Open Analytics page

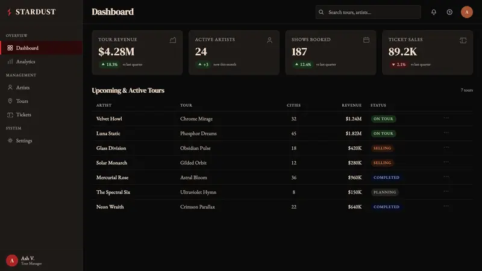[x=41, y=61]
